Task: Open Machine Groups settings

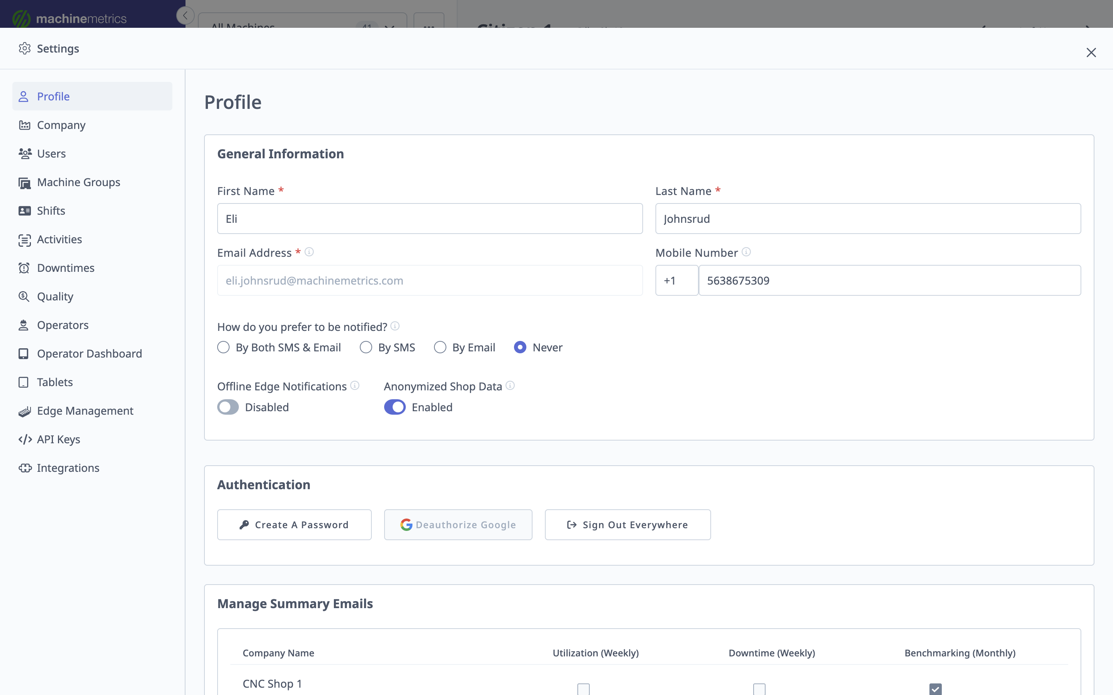Action: click(x=92, y=183)
